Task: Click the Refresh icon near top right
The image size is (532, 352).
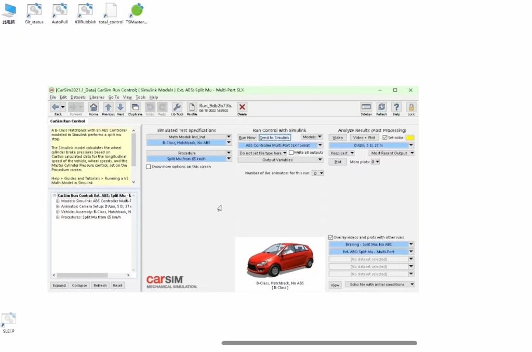Action: click(x=382, y=106)
